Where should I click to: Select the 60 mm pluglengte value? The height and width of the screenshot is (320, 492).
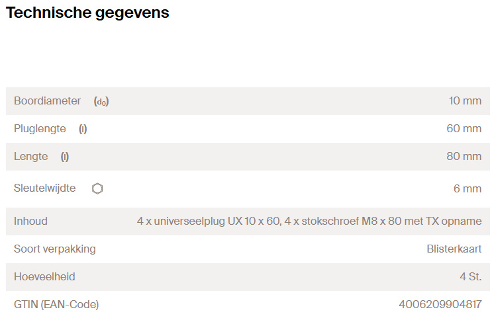464,128
